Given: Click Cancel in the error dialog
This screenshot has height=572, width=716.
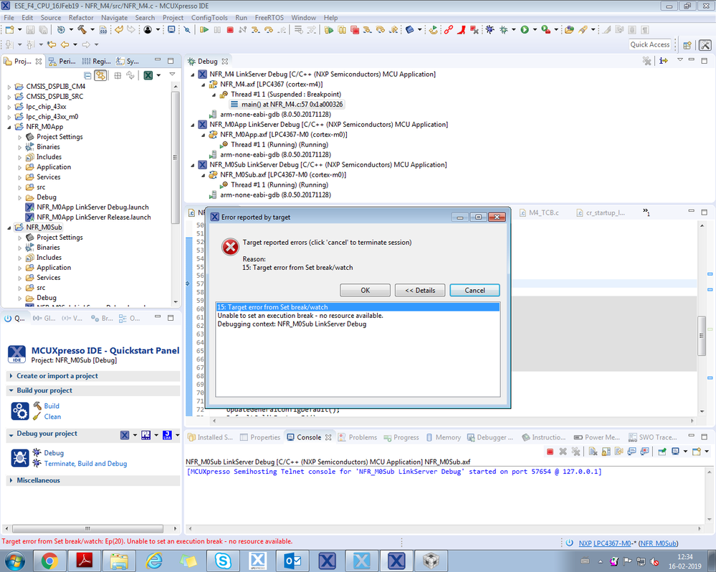Looking at the screenshot, I should pos(475,290).
